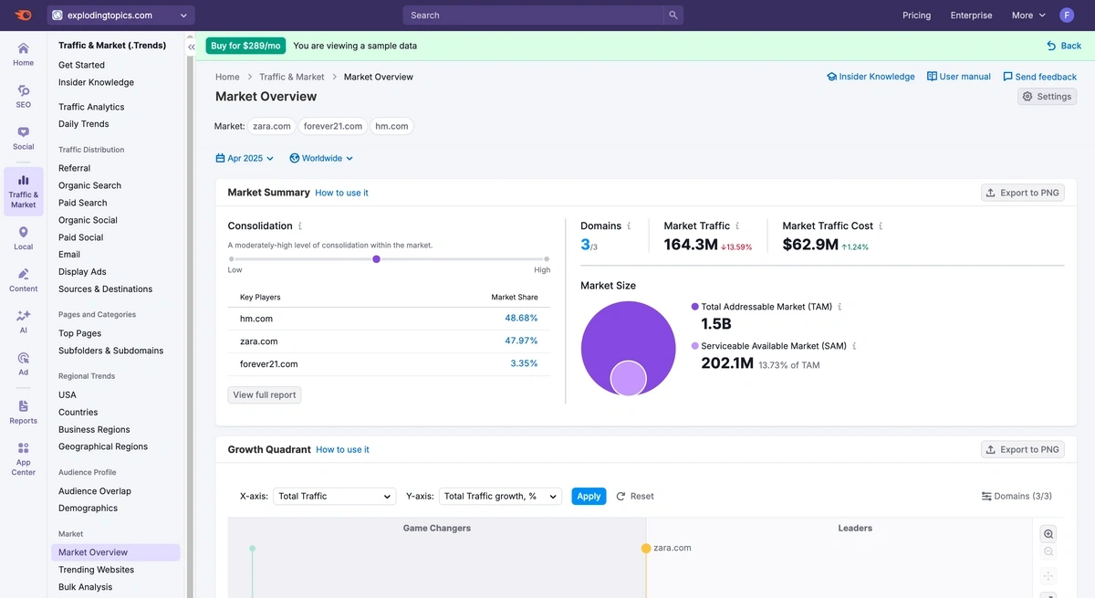
Task: Open the Worldwide region dropdown
Action: (321, 159)
